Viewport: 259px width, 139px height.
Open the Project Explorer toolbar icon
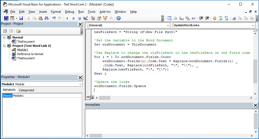93,18
